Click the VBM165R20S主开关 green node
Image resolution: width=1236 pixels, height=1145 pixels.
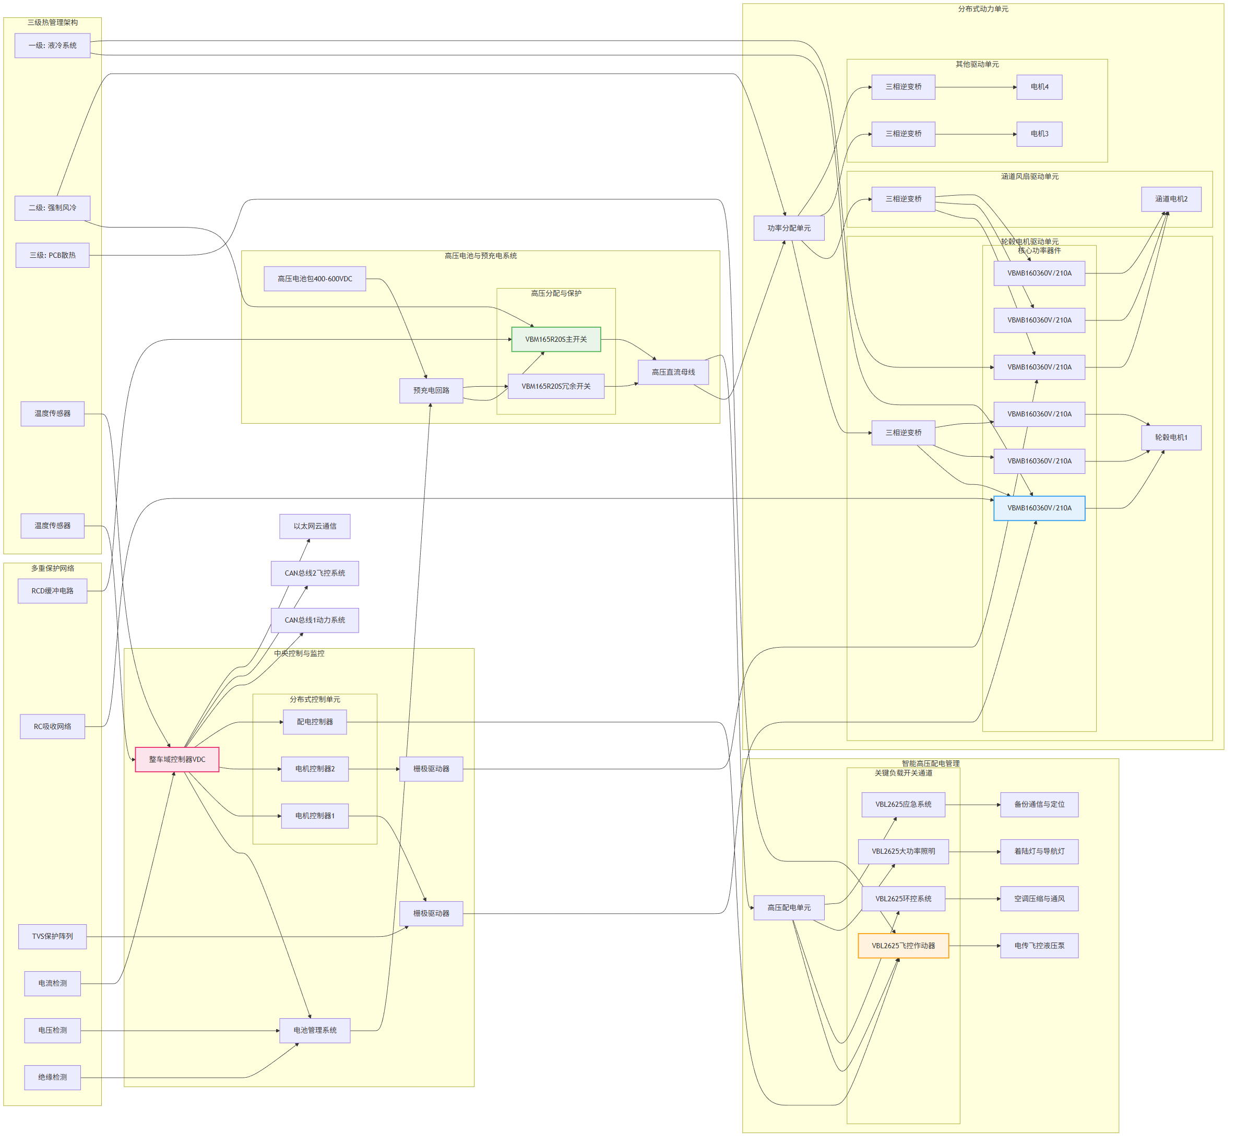click(556, 339)
